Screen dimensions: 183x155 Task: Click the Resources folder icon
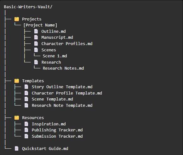click(17, 118)
